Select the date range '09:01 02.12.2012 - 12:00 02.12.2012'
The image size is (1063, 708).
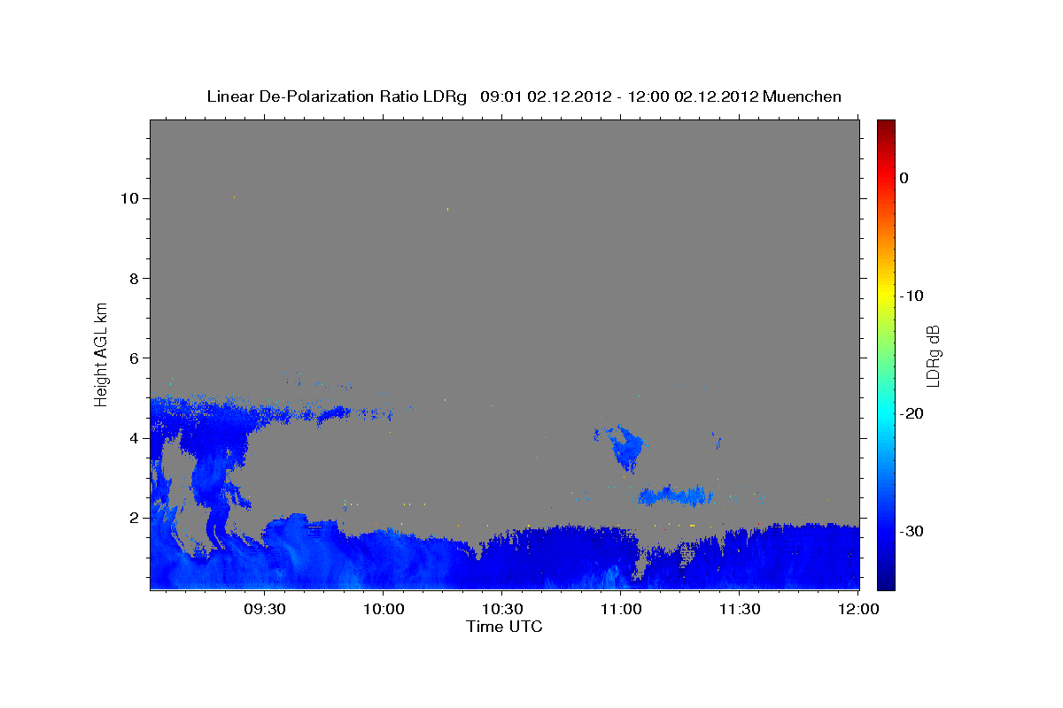[x=619, y=96]
